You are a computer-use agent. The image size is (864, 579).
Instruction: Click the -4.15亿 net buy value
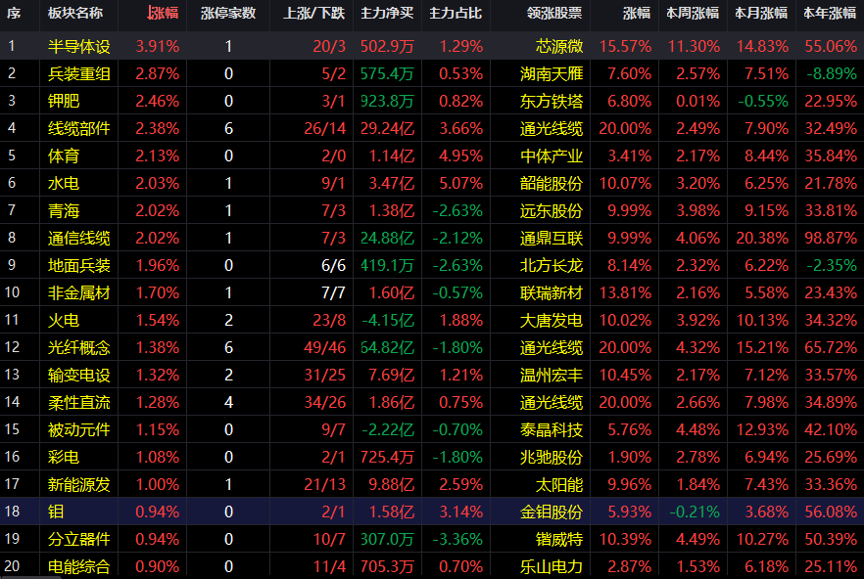click(387, 321)
